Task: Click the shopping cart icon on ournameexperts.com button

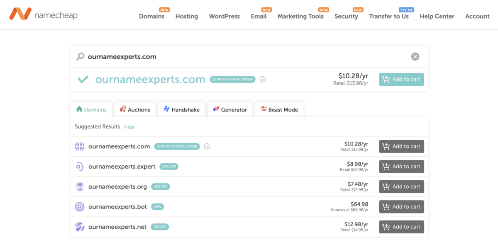Action: point(386,79)
